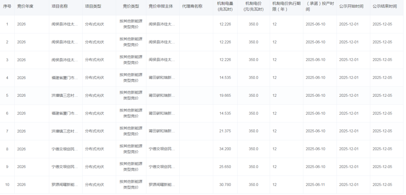
Task: Click the 项目类型 column header
Action: (x=93, y=6)
